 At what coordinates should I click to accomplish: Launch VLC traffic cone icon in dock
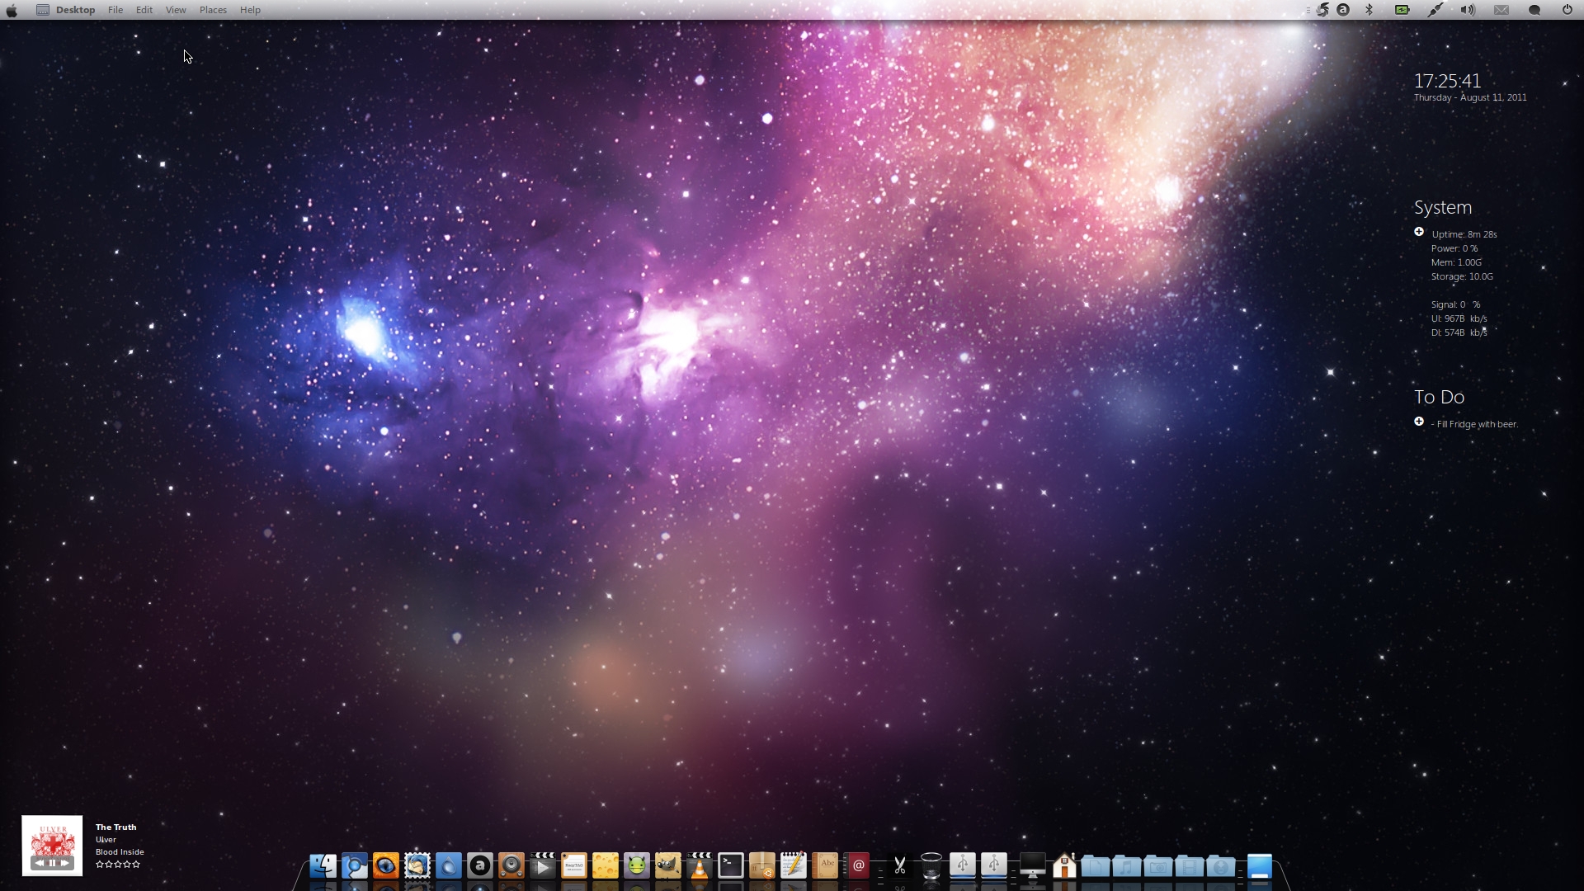pos(699,865)
